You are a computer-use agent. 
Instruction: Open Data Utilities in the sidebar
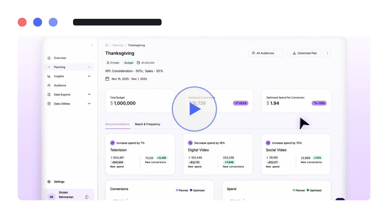(x=62, y=104)
